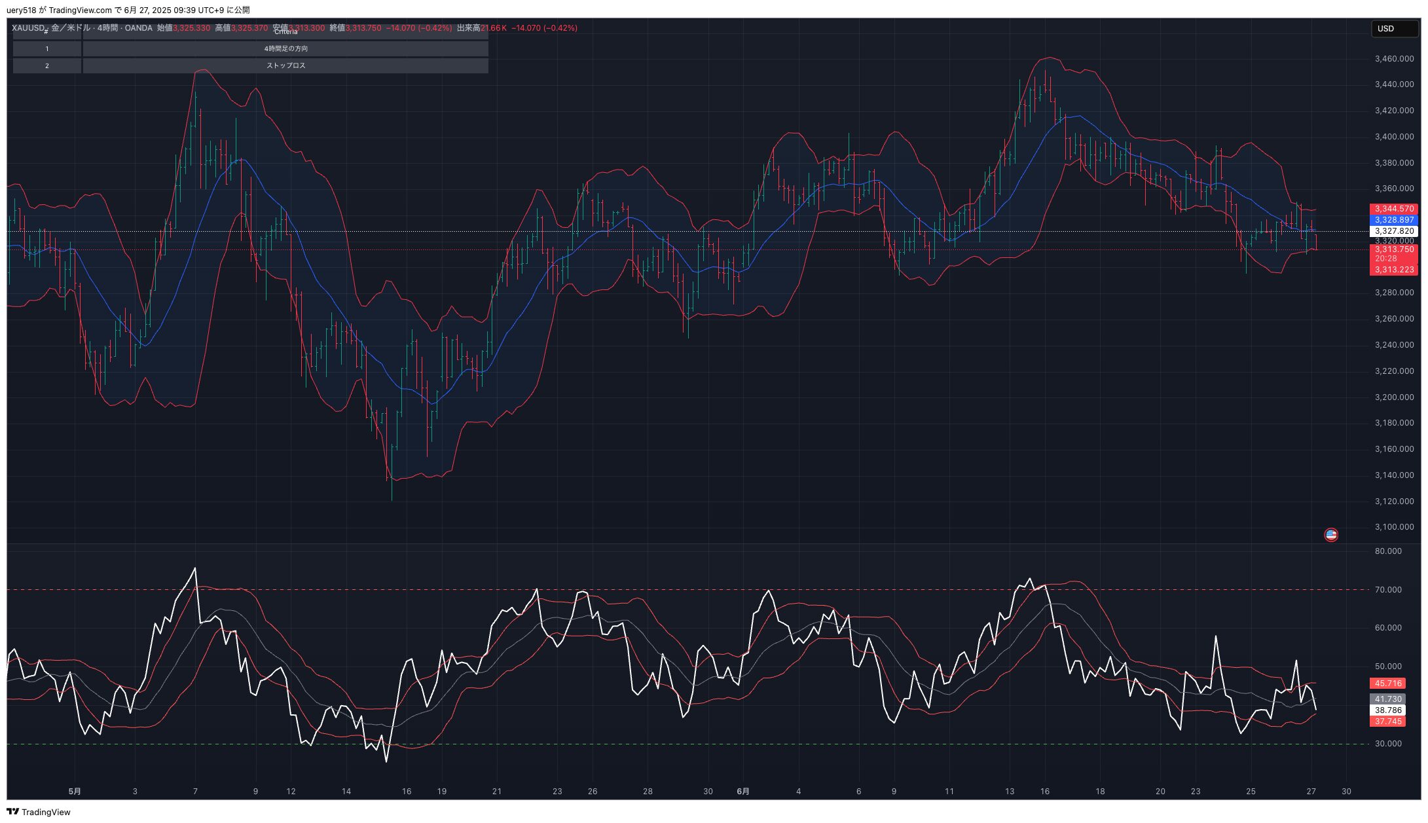Viewport: 1428px width, 823px height.
Task: Click the white 3,327.820 price label
Action: tap(1393, 231)
